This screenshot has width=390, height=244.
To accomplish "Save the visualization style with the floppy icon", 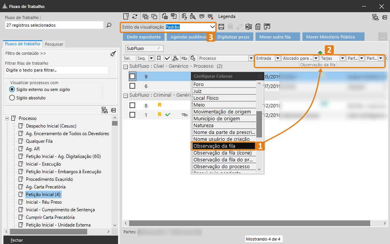I will click(x=221, y=27).
